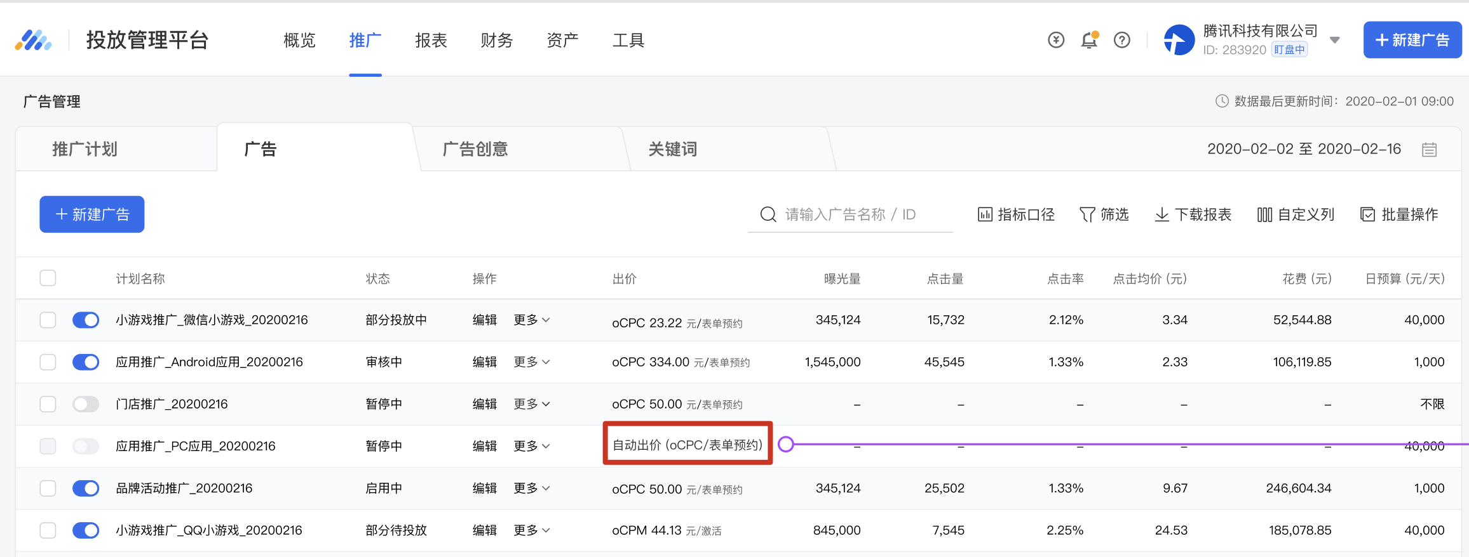Click the 自动出价 (oCPC/表单预约) bid cell
The width and height of the screenshot is (1469, 557).
pos(687,445)
